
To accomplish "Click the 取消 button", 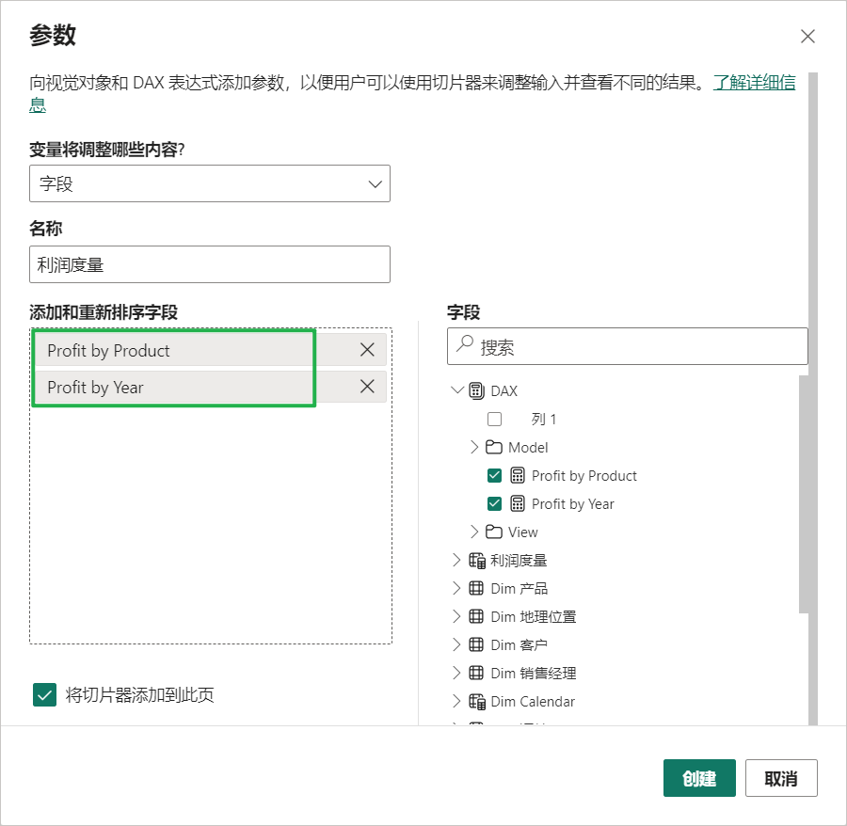I will [x=781, y=778].
